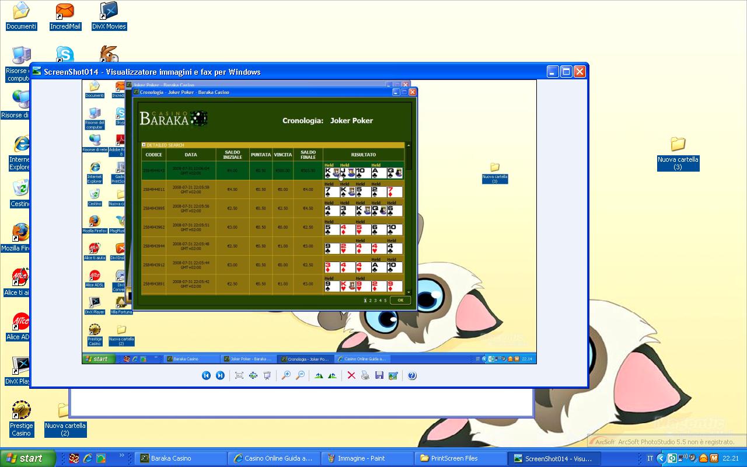Expand Quick Launch overflow chevron
The height and width of the screenshot is (467, 747).
(x=122, y=456)
